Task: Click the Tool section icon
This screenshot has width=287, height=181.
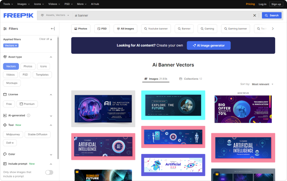Action: (x=5, y=125)
